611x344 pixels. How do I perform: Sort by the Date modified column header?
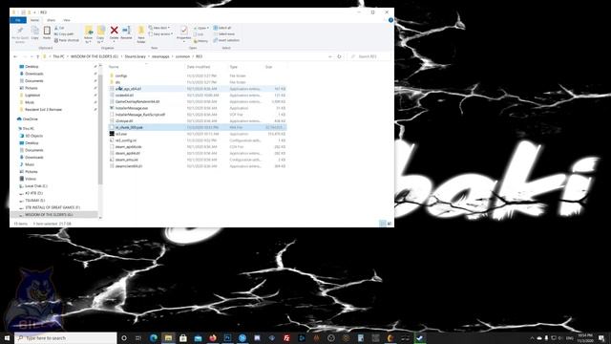(x=199, y=67)
